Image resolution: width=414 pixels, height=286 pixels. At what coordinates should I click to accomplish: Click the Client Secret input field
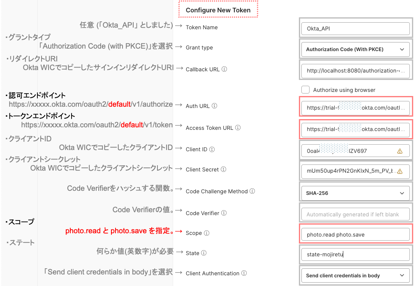[x=355, y=171]
